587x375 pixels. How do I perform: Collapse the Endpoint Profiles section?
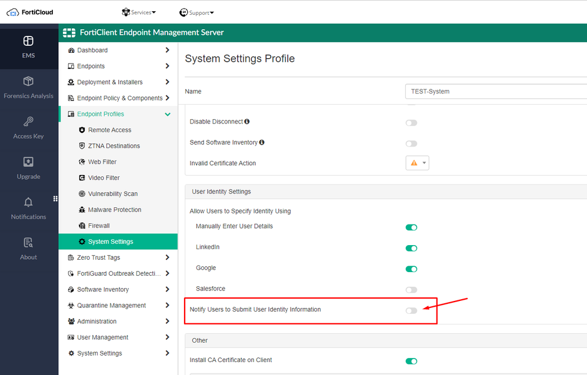pos(168,114)
